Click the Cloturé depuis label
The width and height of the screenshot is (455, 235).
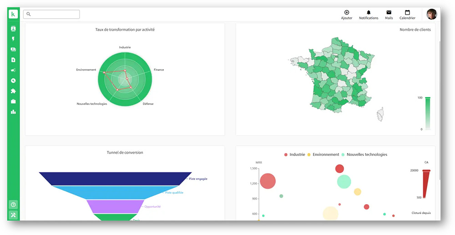coord(421,213)
